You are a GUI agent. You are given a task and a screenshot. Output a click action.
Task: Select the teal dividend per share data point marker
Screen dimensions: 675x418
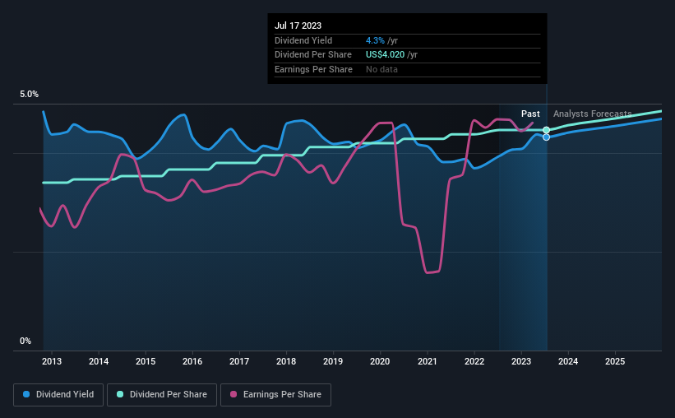(546, 130)
